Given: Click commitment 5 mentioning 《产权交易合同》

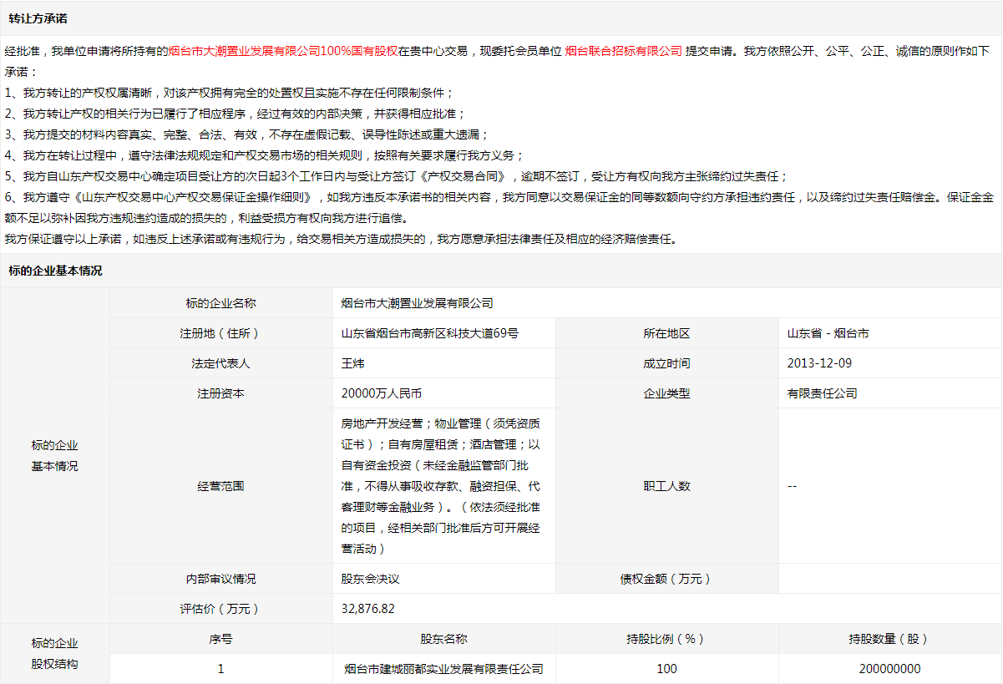Looking at the screenshot, I should 396,176.
